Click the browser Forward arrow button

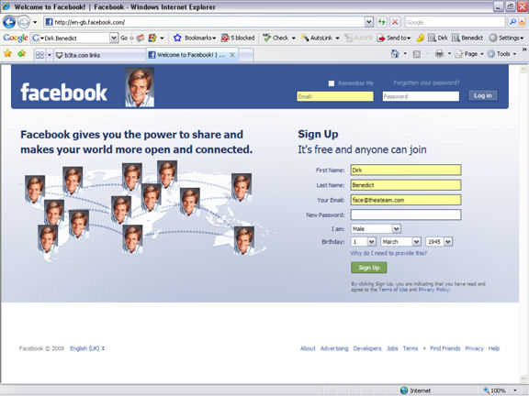[24, 22]
